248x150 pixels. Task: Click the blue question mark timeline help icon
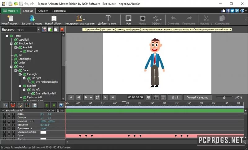click(x=61, y=105)
